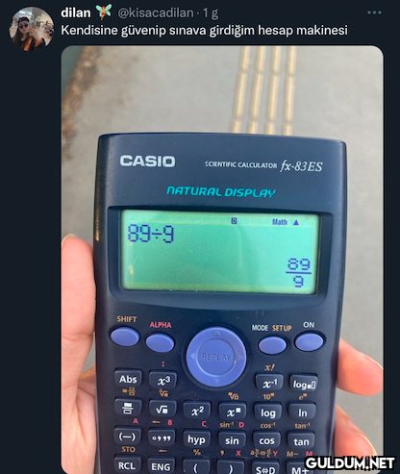
Task: Open the @kisacadilan handle link
Action: (156, 12)
